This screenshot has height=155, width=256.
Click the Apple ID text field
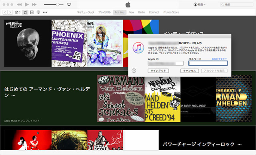[x=166, y=63]
